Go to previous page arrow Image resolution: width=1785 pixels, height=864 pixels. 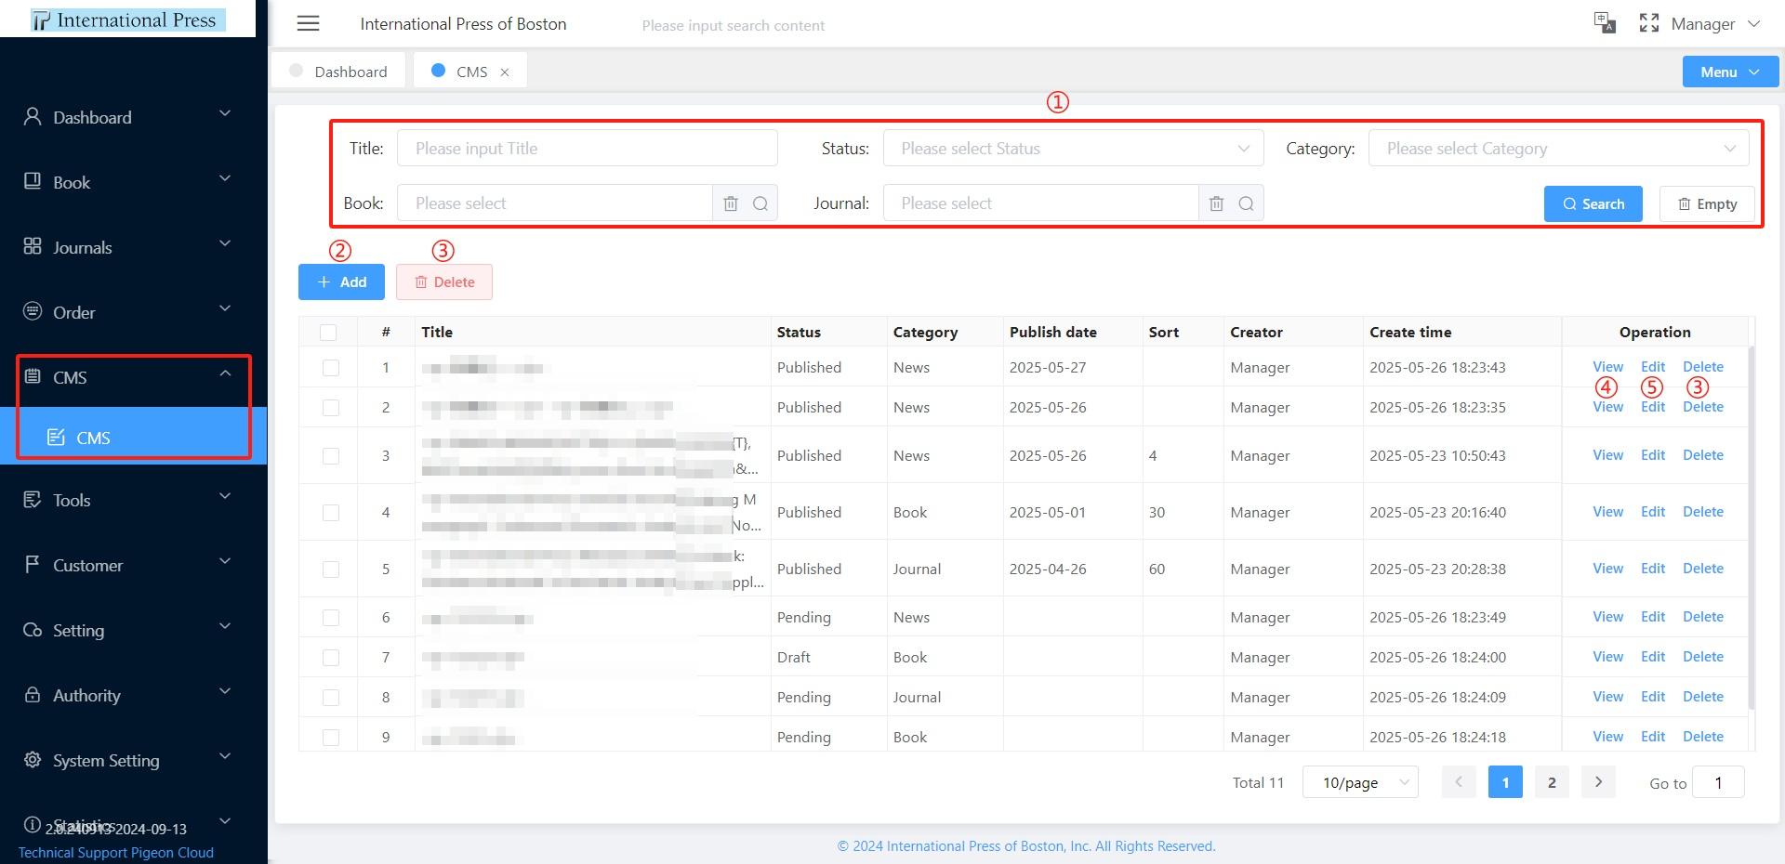[1459, 782]
